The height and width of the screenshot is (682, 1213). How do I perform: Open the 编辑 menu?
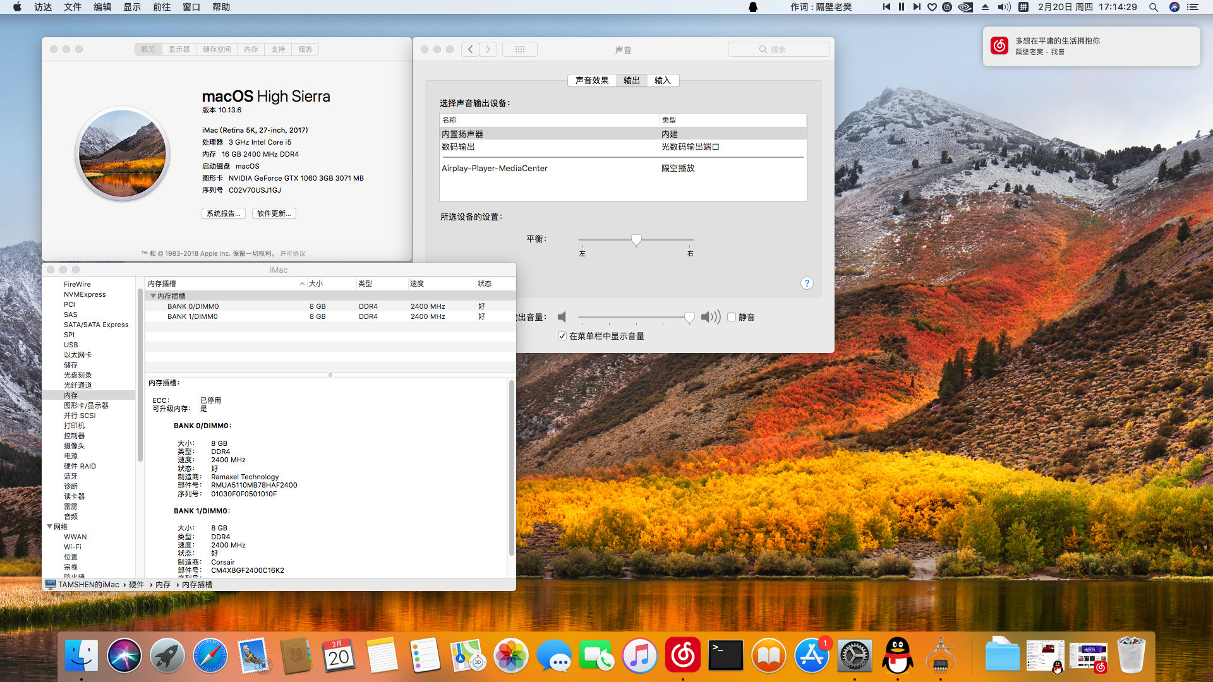102,7
